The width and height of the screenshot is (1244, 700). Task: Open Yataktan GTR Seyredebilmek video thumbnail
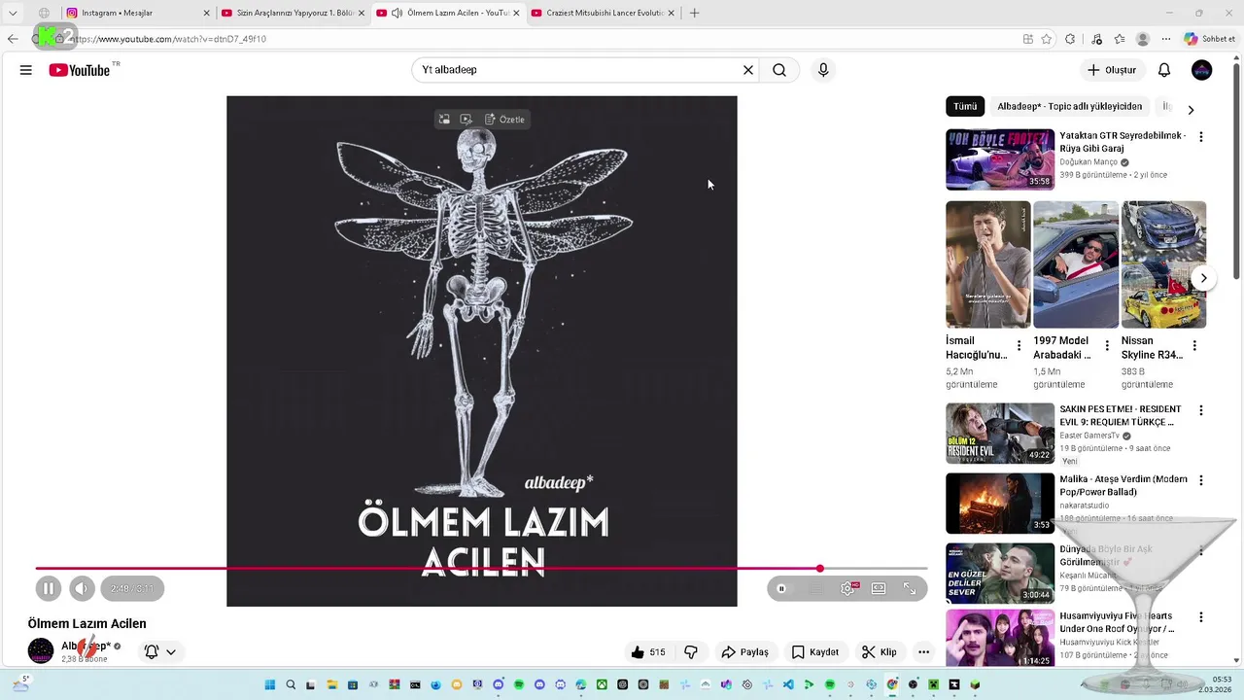point(1000,159)
